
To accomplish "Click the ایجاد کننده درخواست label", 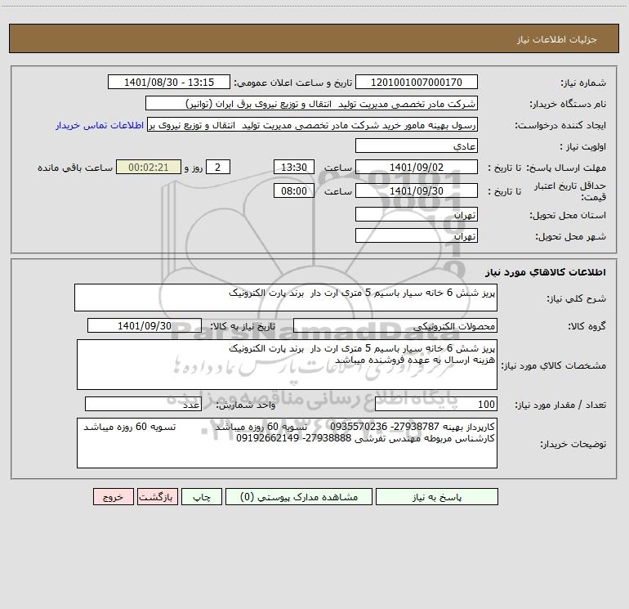I will point(560,125).
